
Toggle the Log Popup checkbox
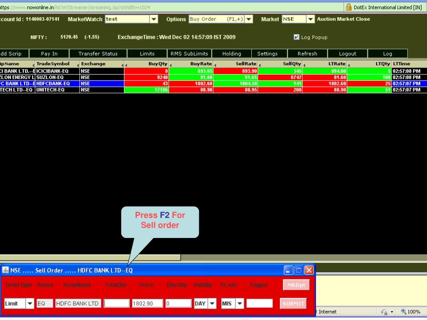296,37
